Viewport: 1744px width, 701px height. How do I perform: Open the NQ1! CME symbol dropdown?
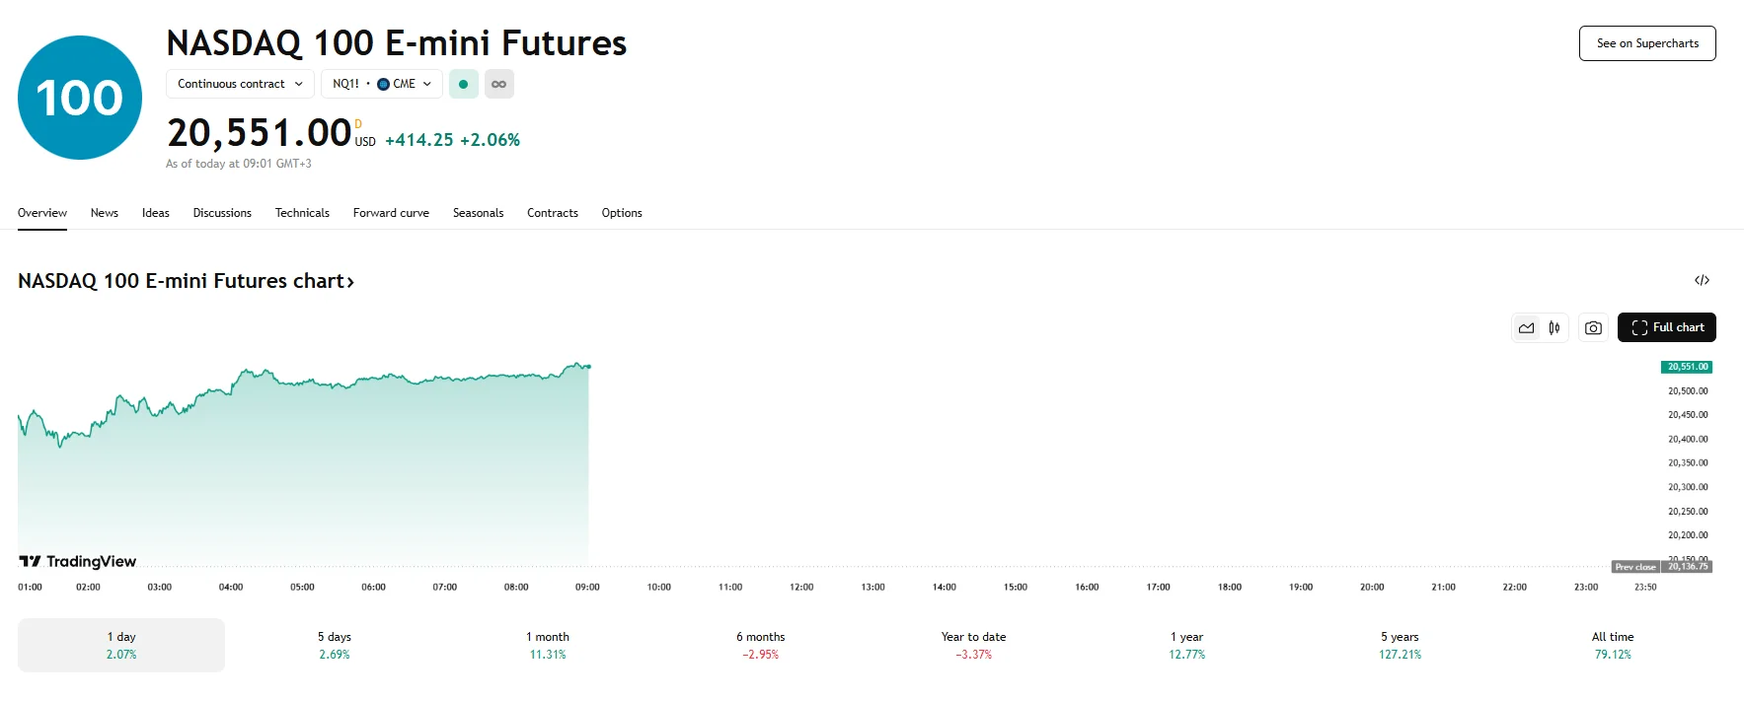coord(381,84)
